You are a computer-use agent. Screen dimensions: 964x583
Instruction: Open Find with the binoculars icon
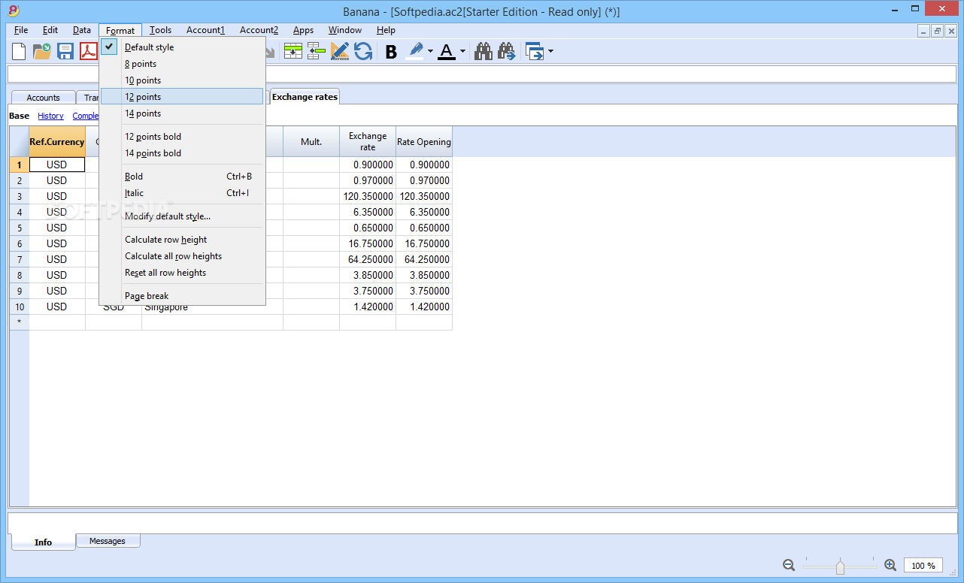tap(484, 52)
